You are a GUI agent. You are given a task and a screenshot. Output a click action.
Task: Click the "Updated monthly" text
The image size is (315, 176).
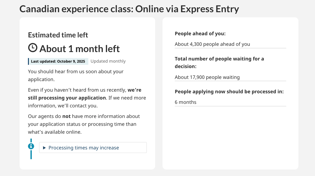(108, 61)
